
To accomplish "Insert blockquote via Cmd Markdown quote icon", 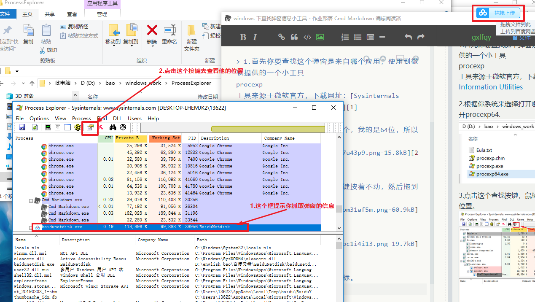I will click(x=294, y=37).
